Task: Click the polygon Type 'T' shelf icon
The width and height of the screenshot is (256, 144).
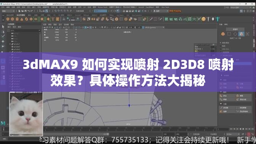Action: point(53,19)
